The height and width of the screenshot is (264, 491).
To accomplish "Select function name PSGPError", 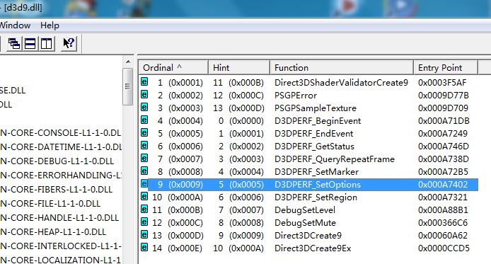I will (x=296, y=96).
